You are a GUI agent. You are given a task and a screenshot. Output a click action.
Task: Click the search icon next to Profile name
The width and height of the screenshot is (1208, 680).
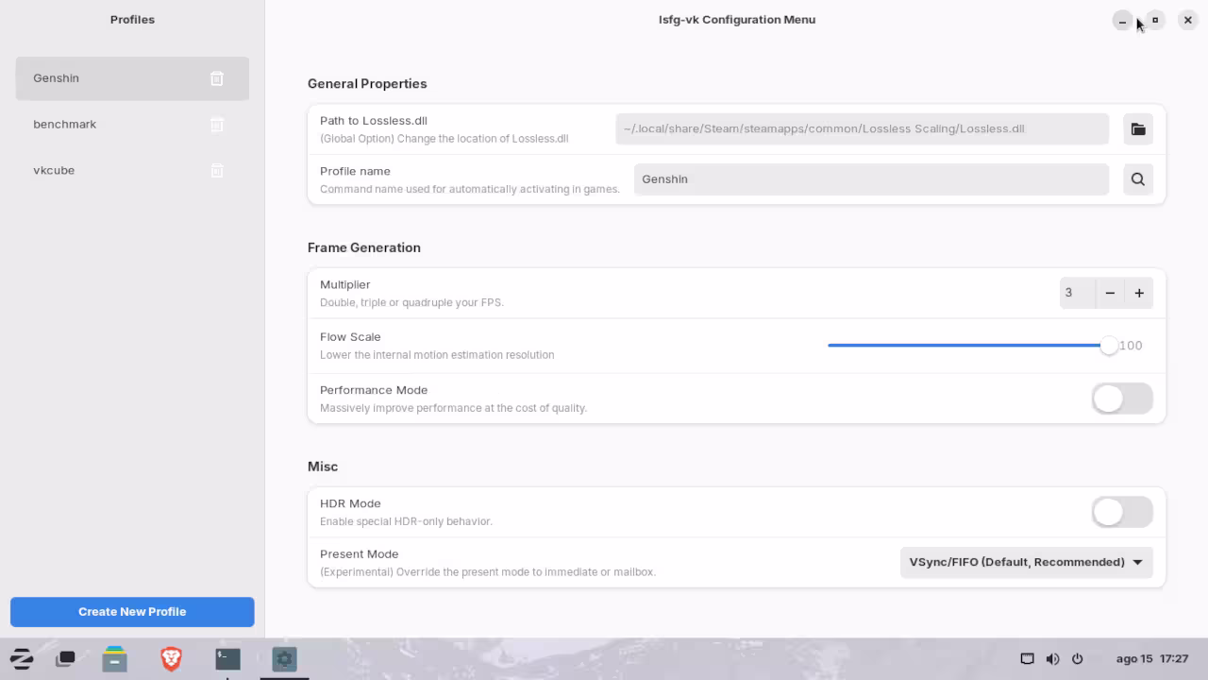click(1138, 179)
